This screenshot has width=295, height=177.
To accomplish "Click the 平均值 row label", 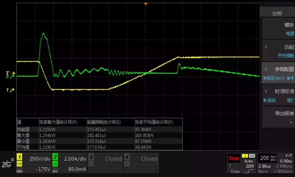I will tap(23, 147).
